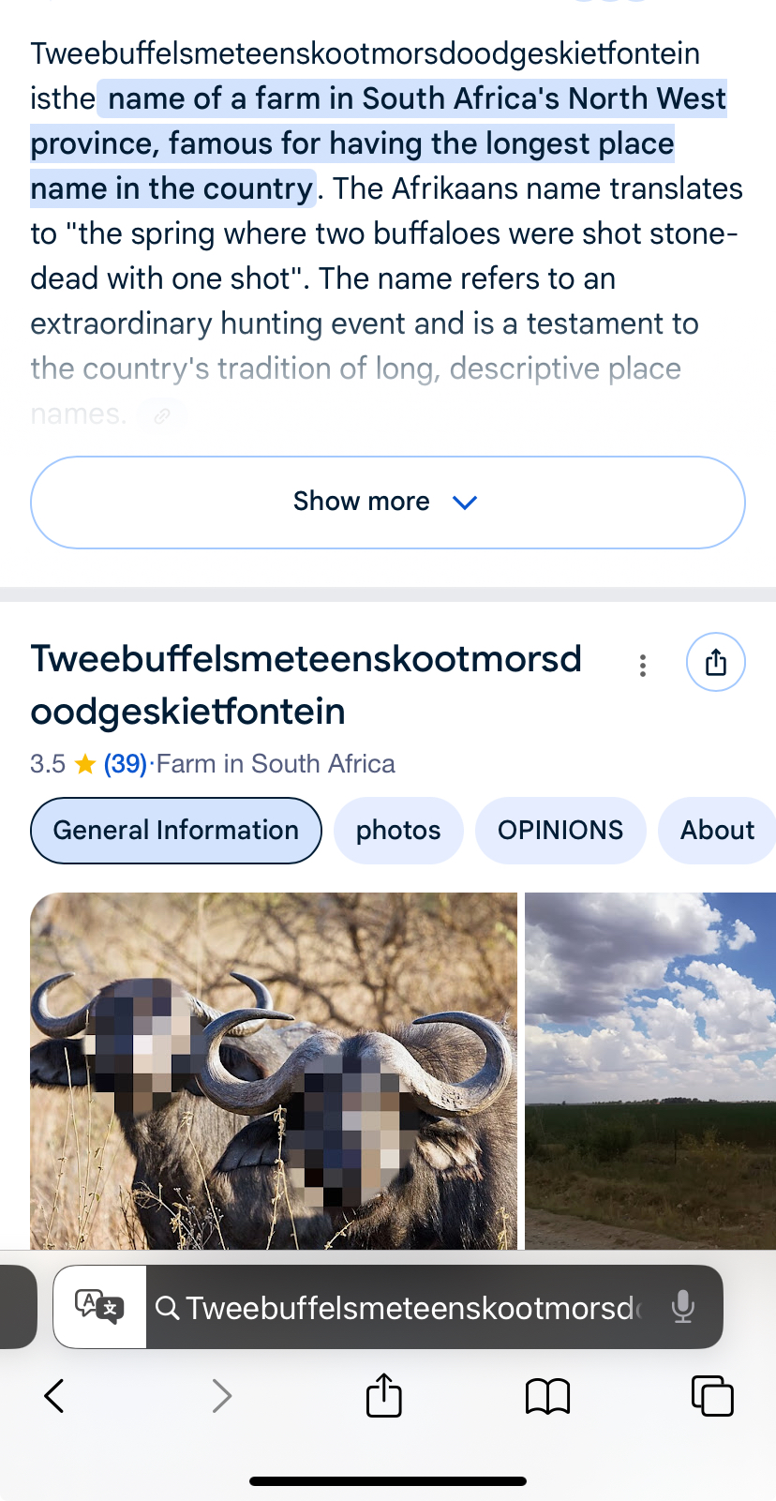The width and height of the screenshot is (776, 1501).
Task: Expand the summary with Show more
Action: (x=388, y=503)
